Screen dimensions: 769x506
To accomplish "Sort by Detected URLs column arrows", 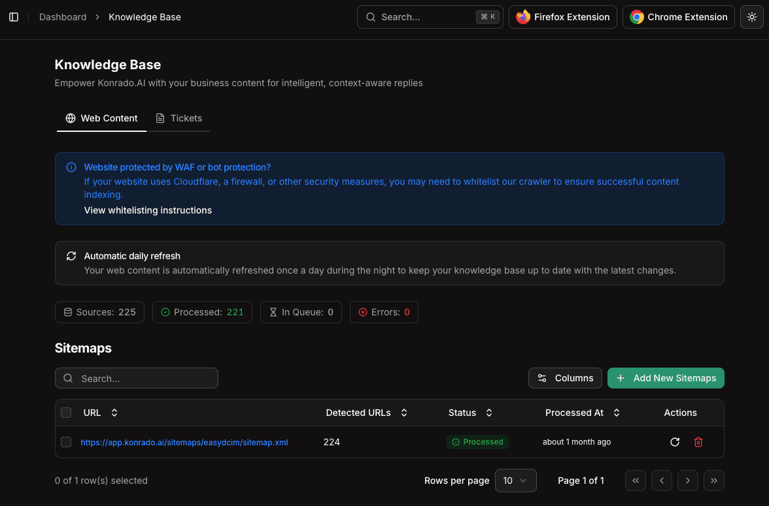I will point(404,413).
